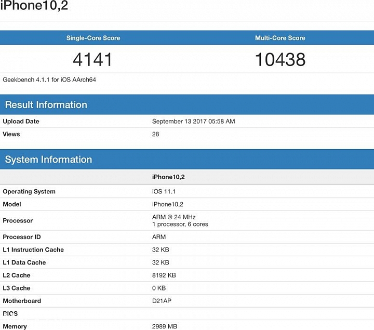The image size is (374, 330).
Task: Click the L3 Cache label
Action: (x=17, y=288)
